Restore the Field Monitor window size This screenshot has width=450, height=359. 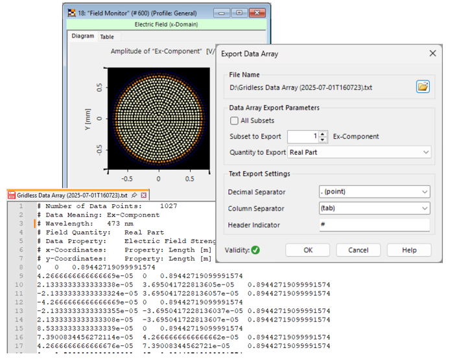(x=239, y=12)
